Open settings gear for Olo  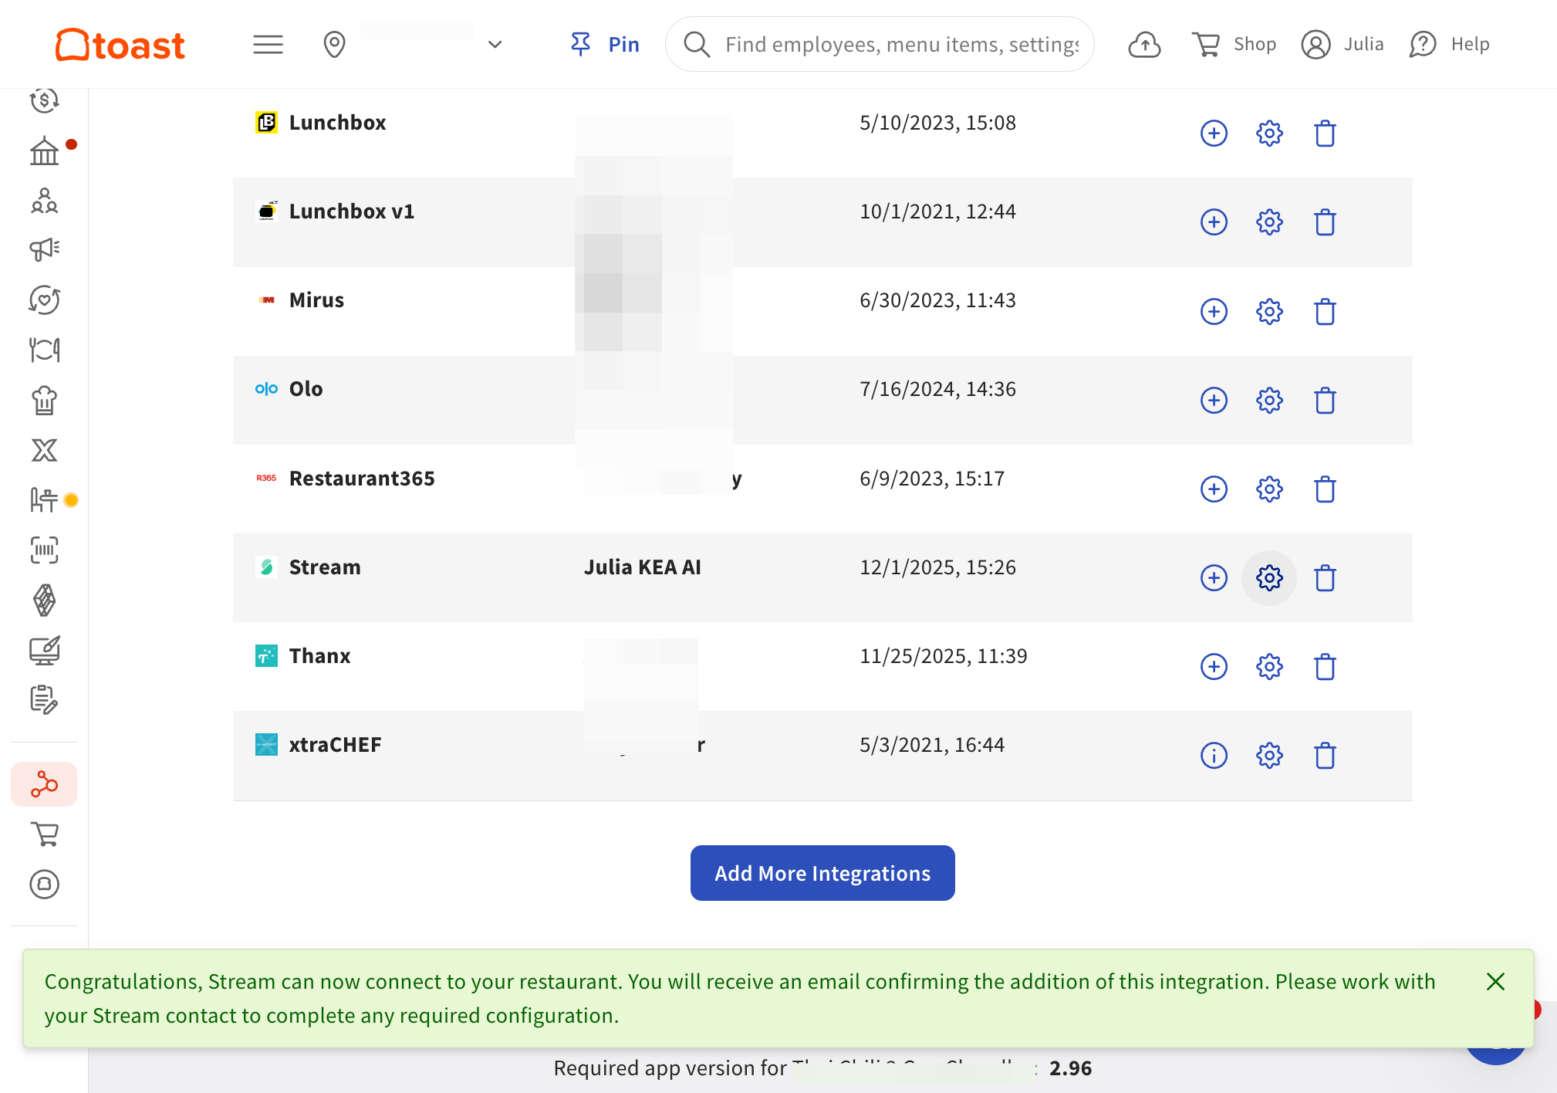tap(1269, 401)
